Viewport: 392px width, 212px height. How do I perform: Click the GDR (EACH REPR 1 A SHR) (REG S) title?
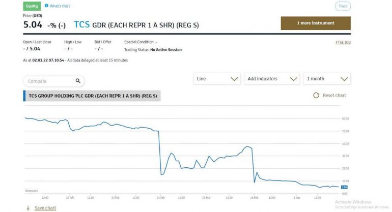pos(146,25)
